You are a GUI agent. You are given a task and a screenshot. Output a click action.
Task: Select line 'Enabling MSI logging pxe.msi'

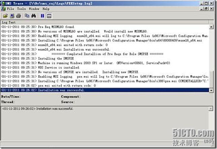point(105,76)
